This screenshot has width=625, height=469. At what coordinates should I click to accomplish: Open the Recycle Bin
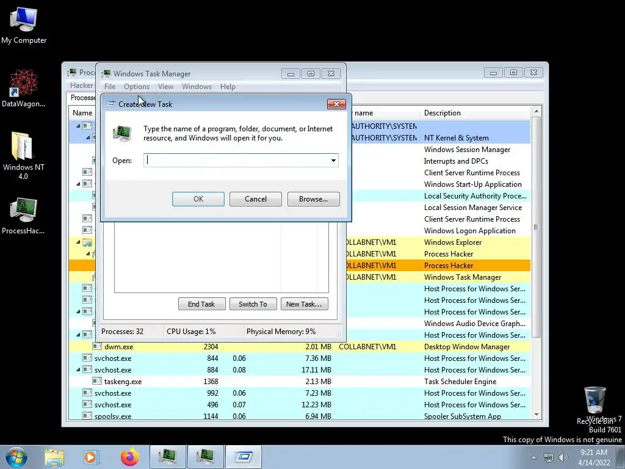[x=594, y=405]
